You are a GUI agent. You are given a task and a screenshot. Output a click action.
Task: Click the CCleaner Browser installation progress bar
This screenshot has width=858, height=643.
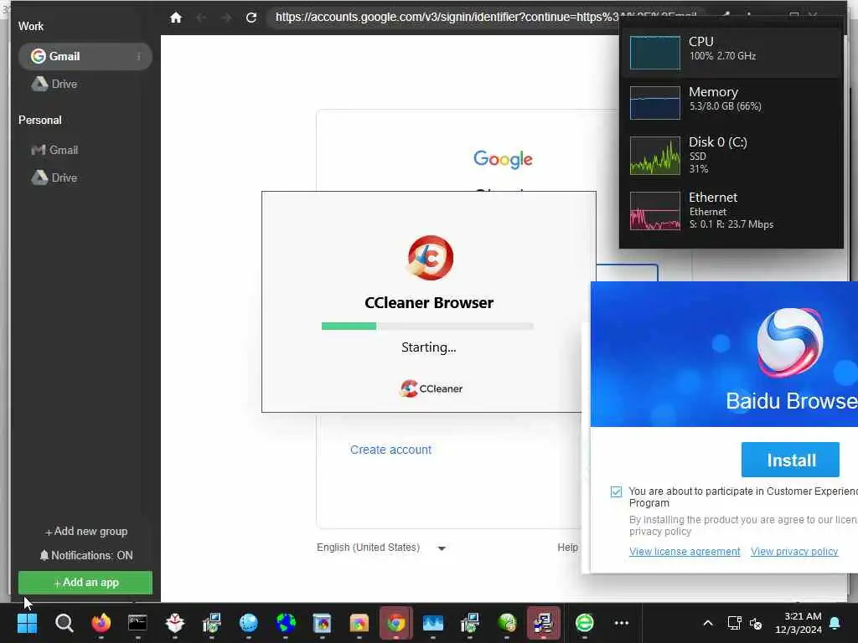tap(427, 327)
